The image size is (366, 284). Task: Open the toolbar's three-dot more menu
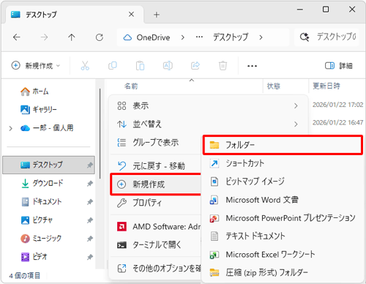pos(252,66)
